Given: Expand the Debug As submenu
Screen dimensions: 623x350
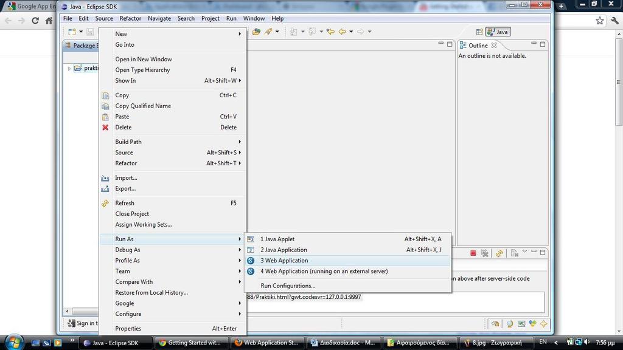Looking at the screenshot, I should [172, 250].
